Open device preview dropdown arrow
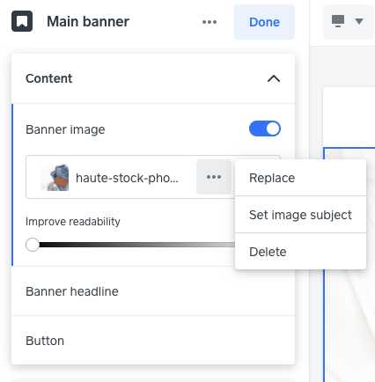Screen dimensions: 375x382 pyautogui.click(x=359, y=21)
